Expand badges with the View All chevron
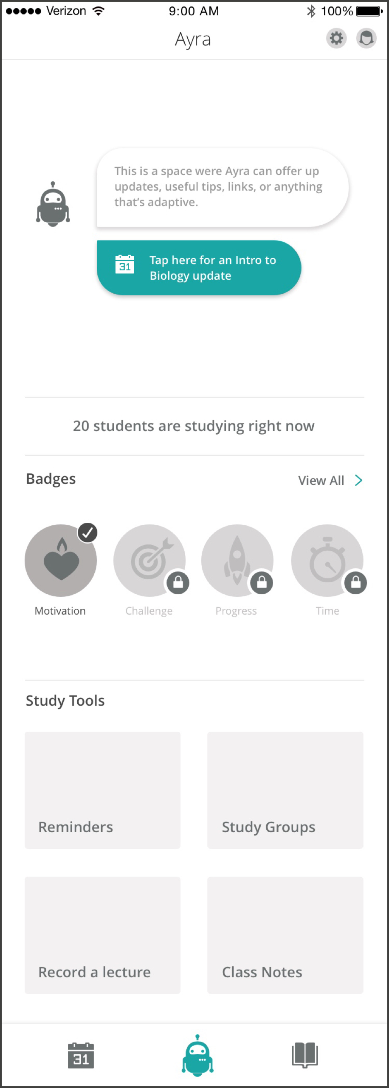Viewport: 389px width, 1088px height. point(358,481)
